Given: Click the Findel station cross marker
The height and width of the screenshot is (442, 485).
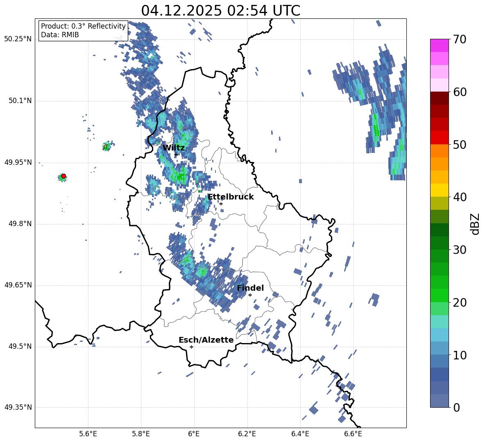Looking at the screenshot, I should (250, 295).
